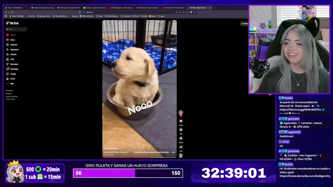The height and width of the screenshot is (187, 333).
Task: Go to the Siguiendo feed
Action: click(12, 50)
